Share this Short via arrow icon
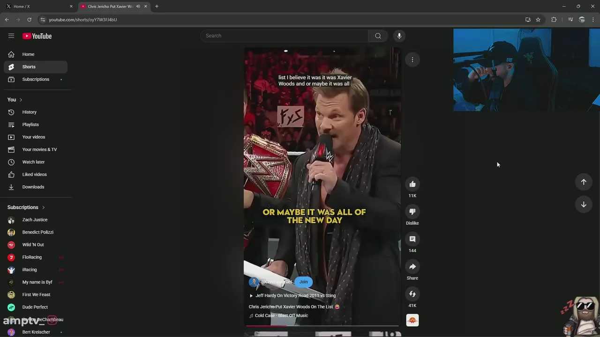The width and height of the screenshot is (600, 337). coord(412,267)
